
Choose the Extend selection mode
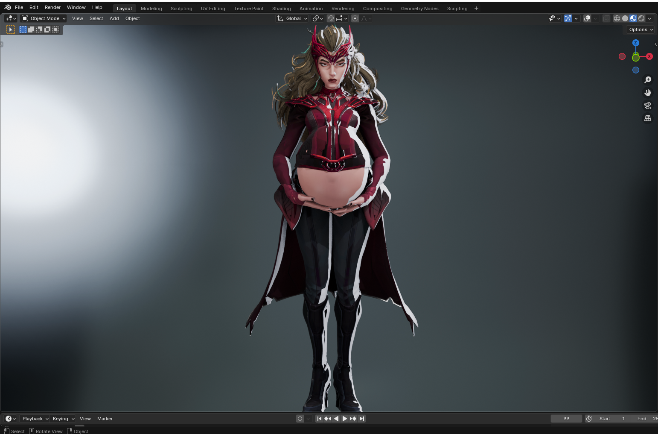coord(31,29)
